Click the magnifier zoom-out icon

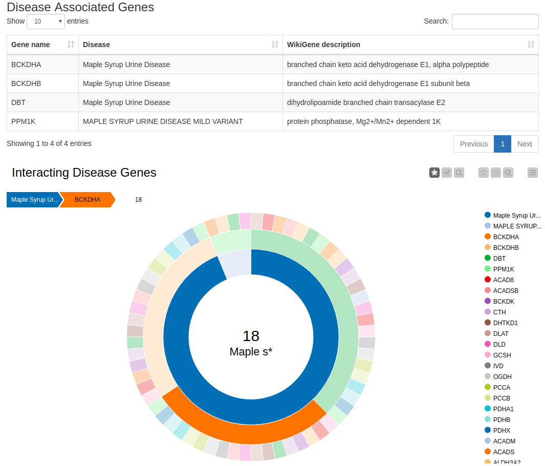coord(508,173)
